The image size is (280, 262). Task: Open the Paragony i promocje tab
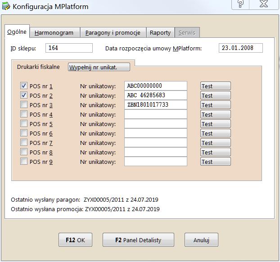[x=113, y=33]
